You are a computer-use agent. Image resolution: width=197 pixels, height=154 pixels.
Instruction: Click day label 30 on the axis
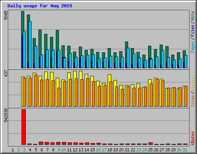pyautogui.click(x=179, y=150)
